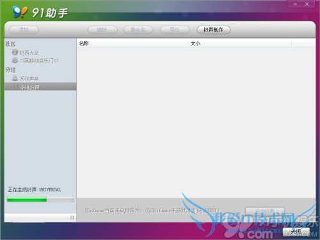Click the 系统声音 bell icon
The width and height of the screenshot is (320, 240).
pos(15,78)
